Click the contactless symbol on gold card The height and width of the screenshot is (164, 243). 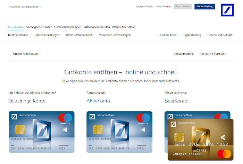pyautogui.click(x=223, y=137)
